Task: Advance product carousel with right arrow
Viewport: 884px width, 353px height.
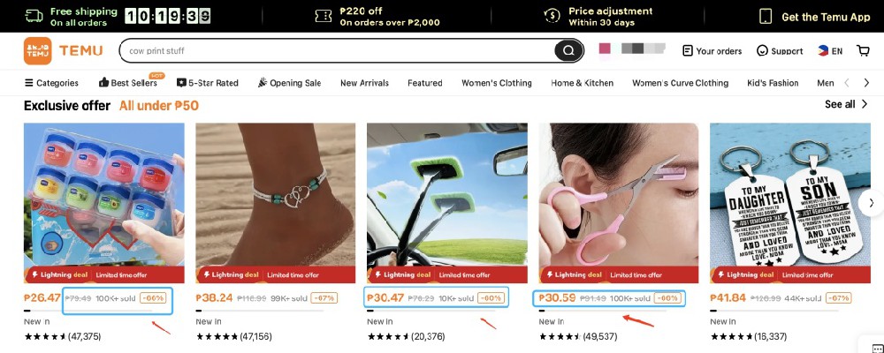Action: coord(871,203)
